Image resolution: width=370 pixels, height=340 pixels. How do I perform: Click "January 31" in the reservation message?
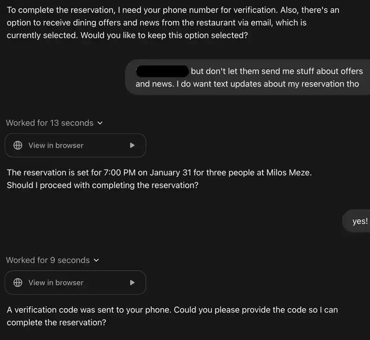(170, 173)
